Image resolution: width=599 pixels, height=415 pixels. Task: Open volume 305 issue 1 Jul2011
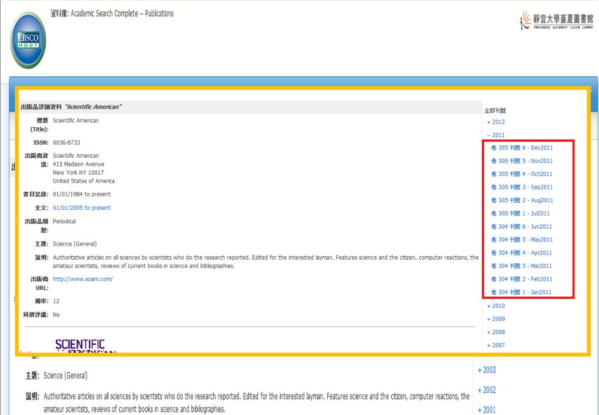[x=521, y=213]
